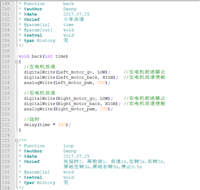Screen dimensions: 200x190
Task: Click the comment '//左电机后退使能'
Action: click(144, 77)
